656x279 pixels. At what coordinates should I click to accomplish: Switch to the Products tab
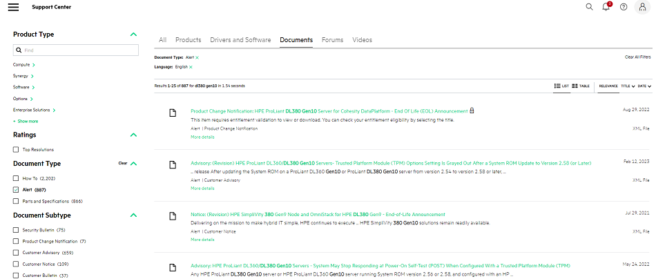[x=189, y=40]
